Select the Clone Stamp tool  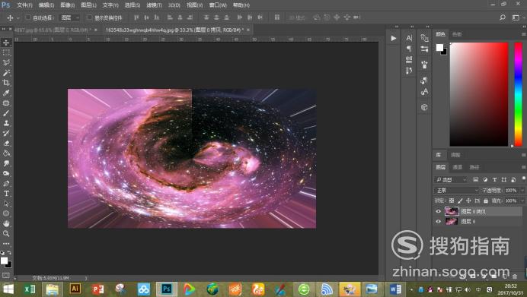click(x=6, y=123)
